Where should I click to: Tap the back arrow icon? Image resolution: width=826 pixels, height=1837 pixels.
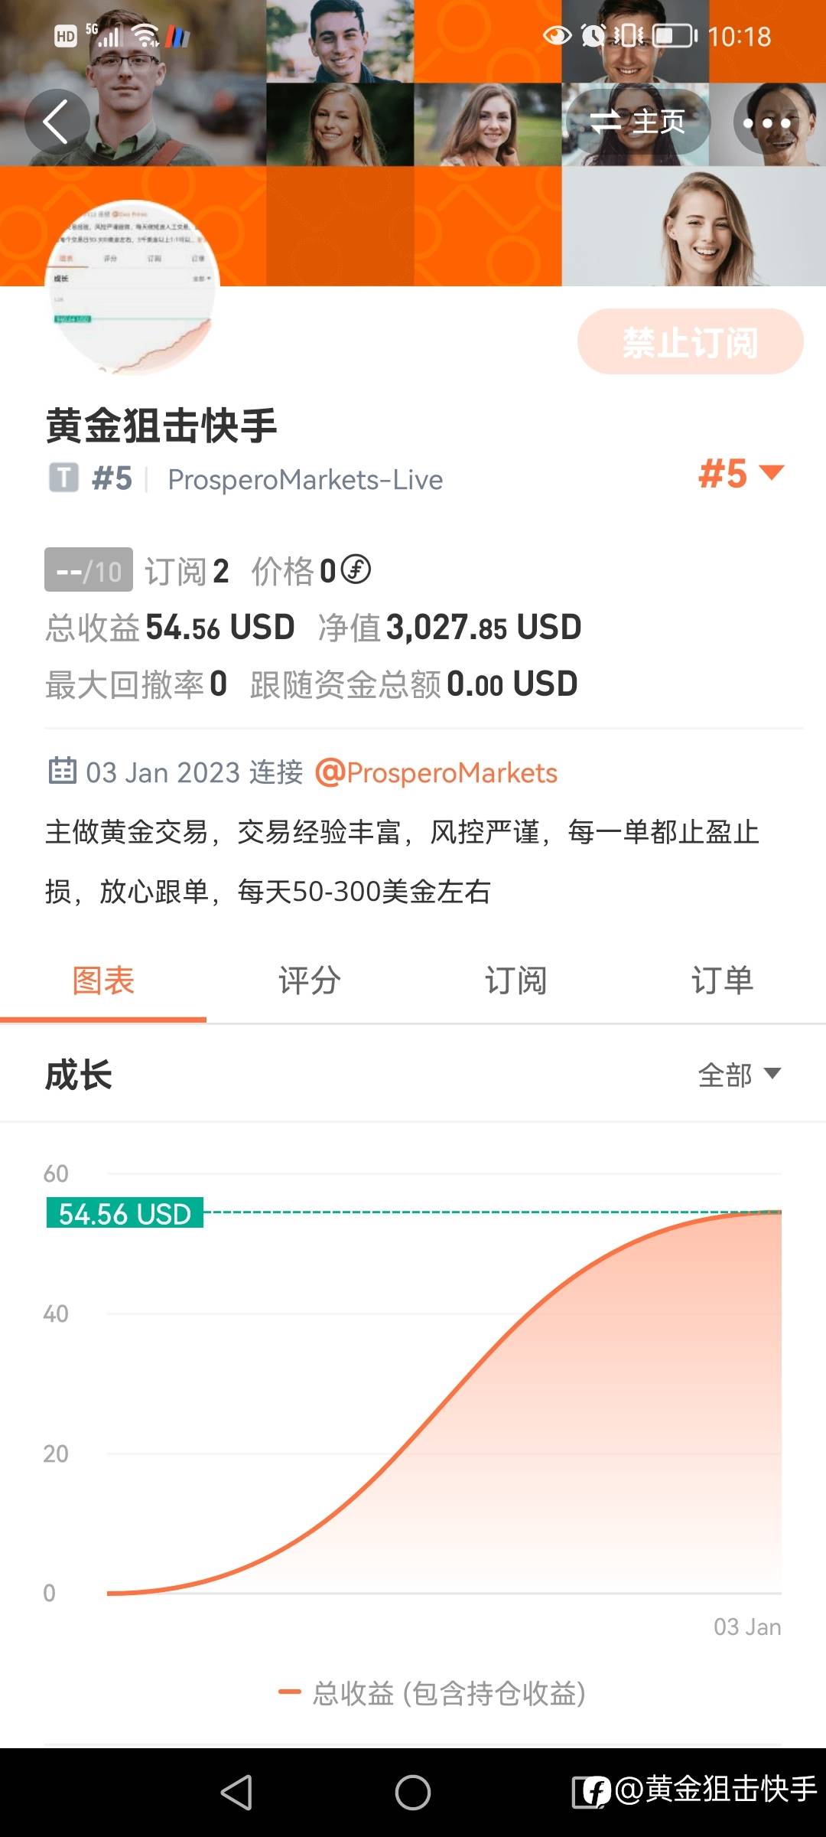(57, 122)
